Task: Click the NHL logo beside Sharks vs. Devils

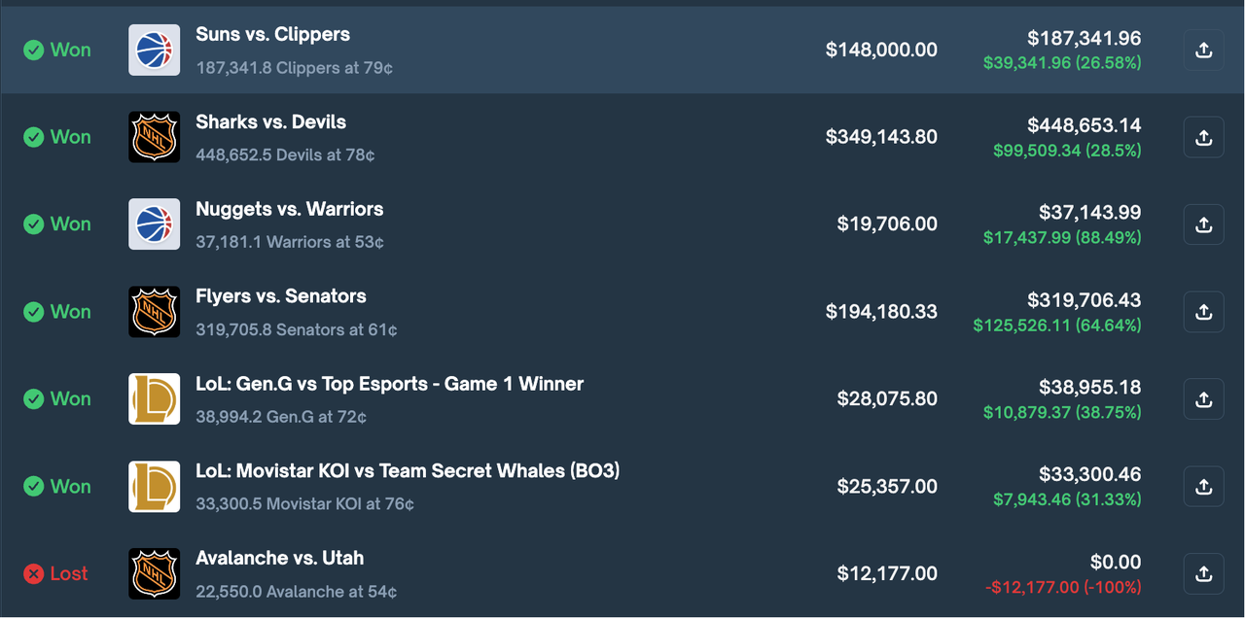Action: coord(153,137)
